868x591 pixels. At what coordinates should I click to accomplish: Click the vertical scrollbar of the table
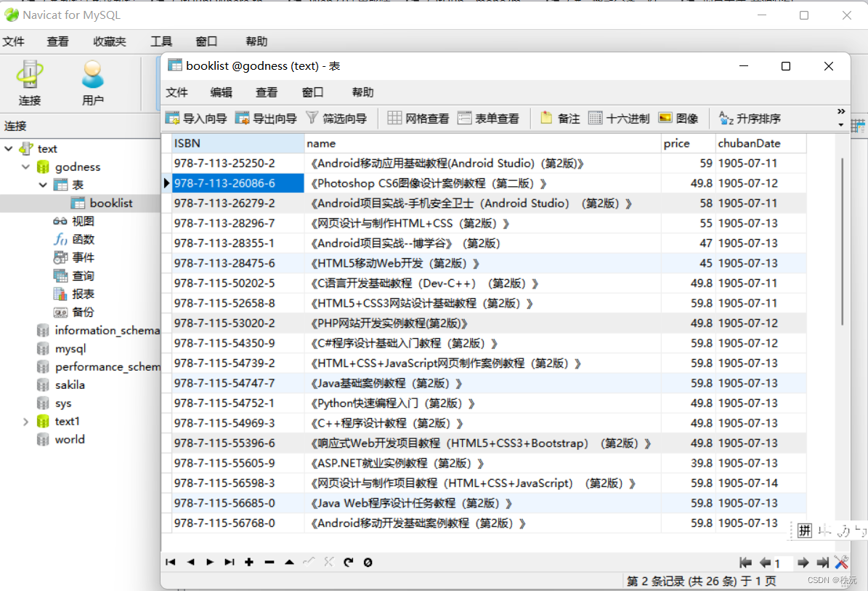coord(843,242)
